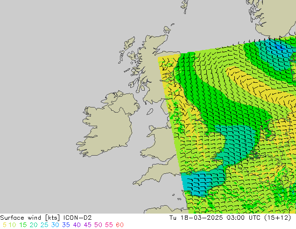296x229 pixels.
Task: Click the legend value 20
Action: [34, 225]
